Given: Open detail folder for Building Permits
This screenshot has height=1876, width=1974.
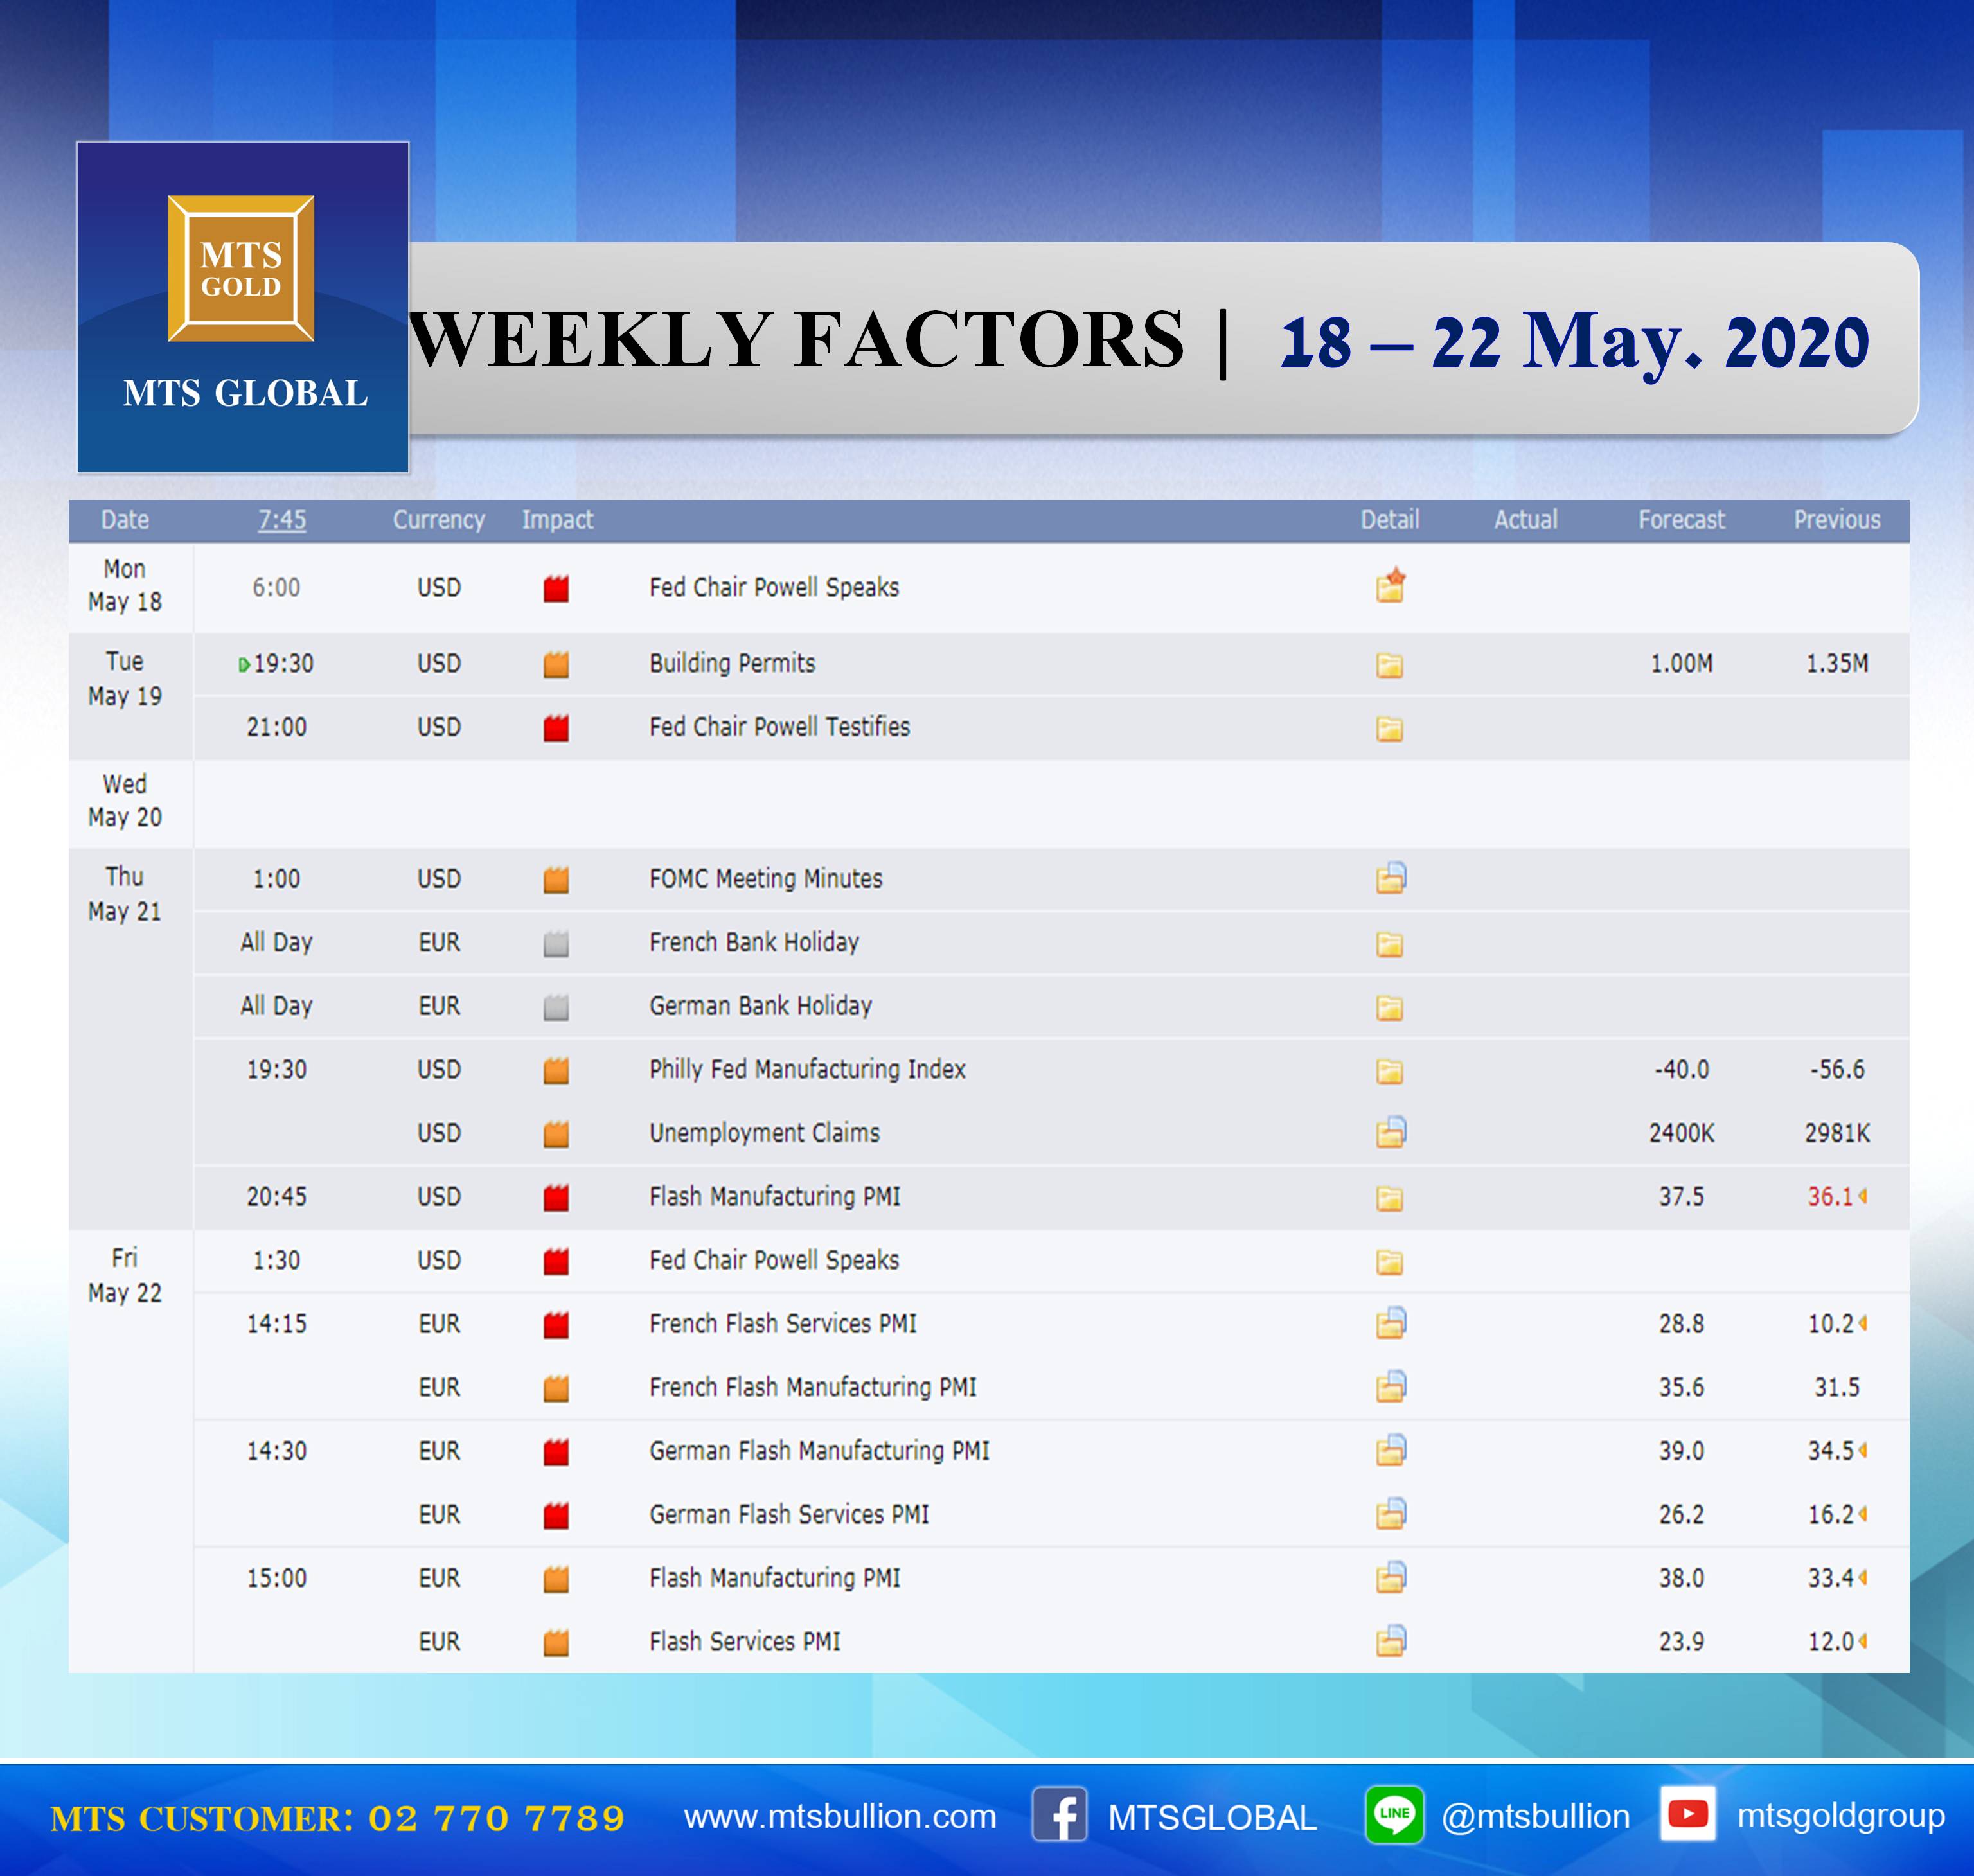Looking at the screenshot, I should (1390, 665).
